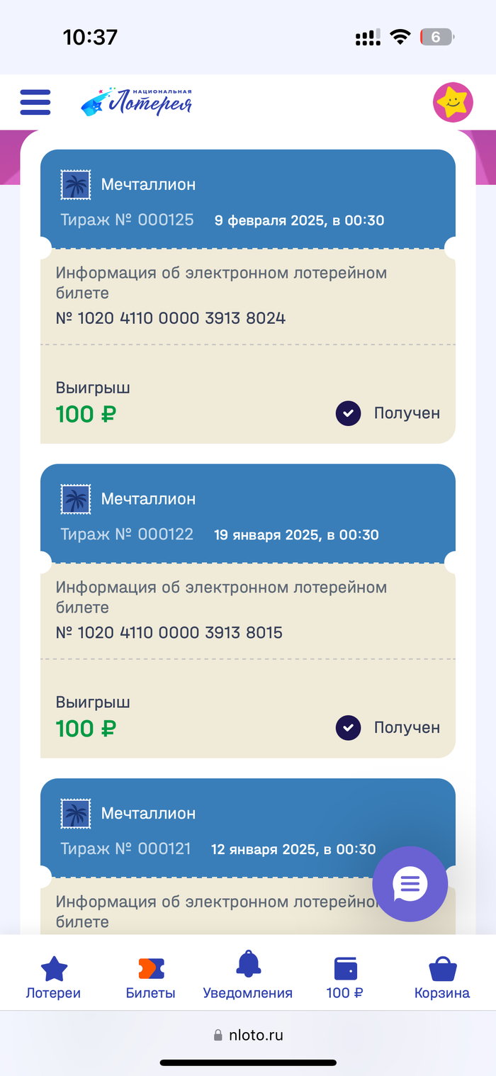Click the Получен checkmark for draw 000125

pyautogui.click(x=349, y=413)
